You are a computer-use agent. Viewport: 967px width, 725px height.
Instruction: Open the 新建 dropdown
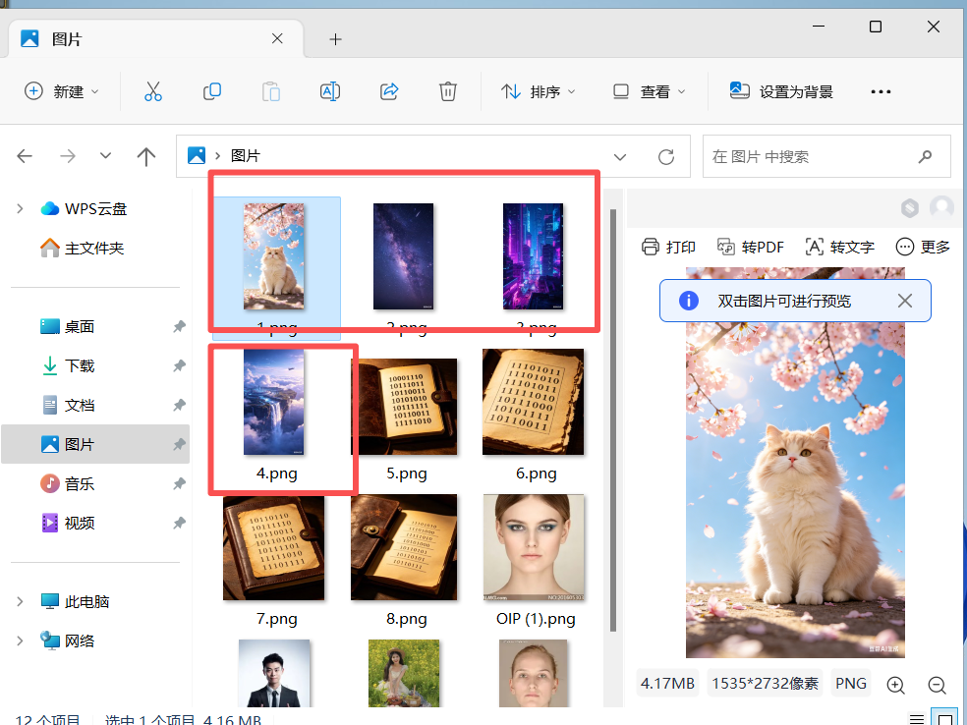pos(61,91)
